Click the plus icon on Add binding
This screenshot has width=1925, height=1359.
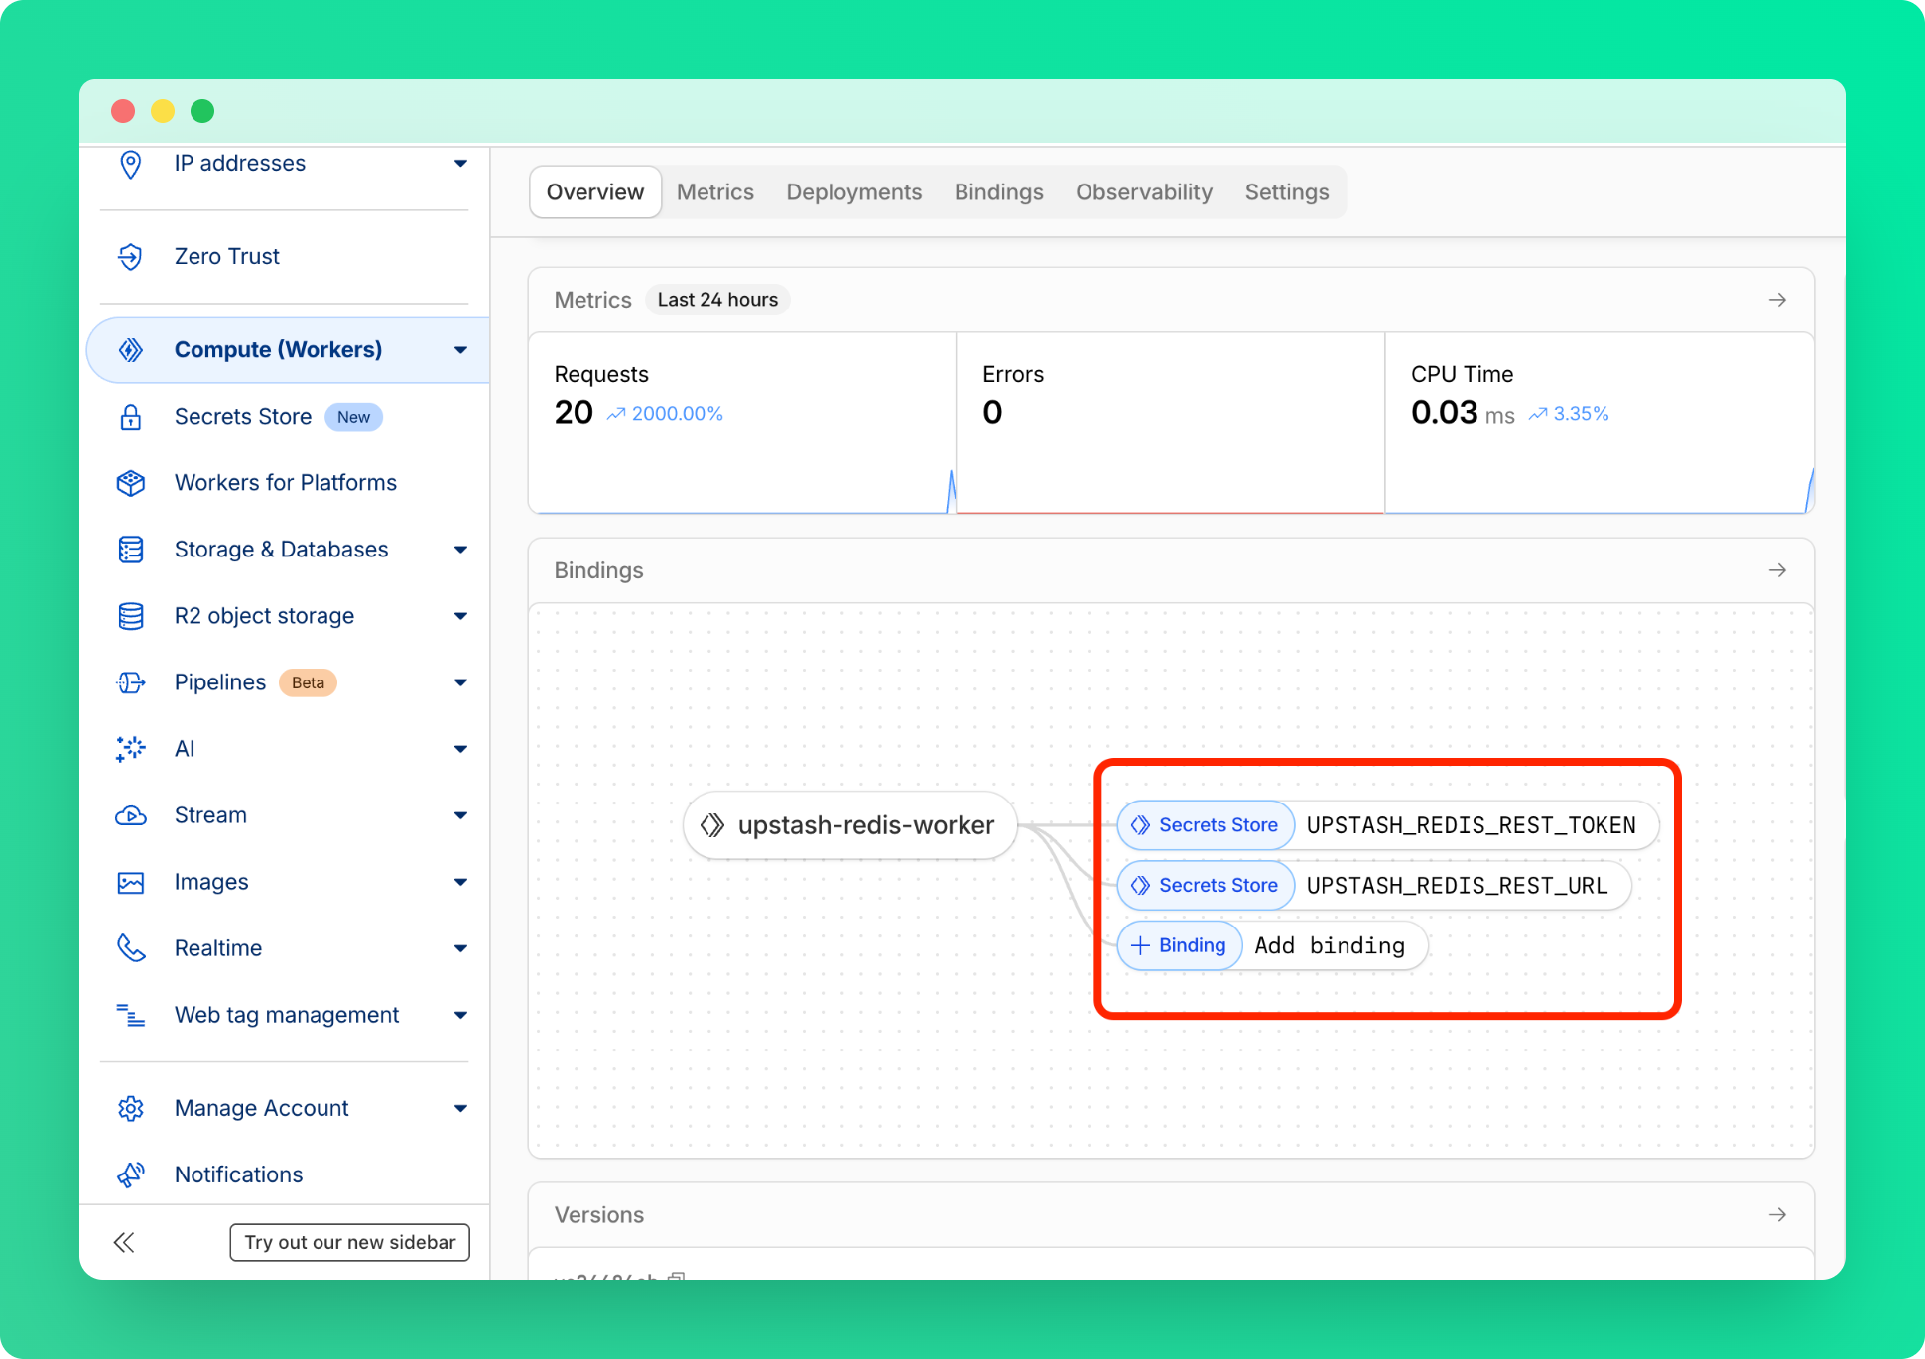point(1140,945)
